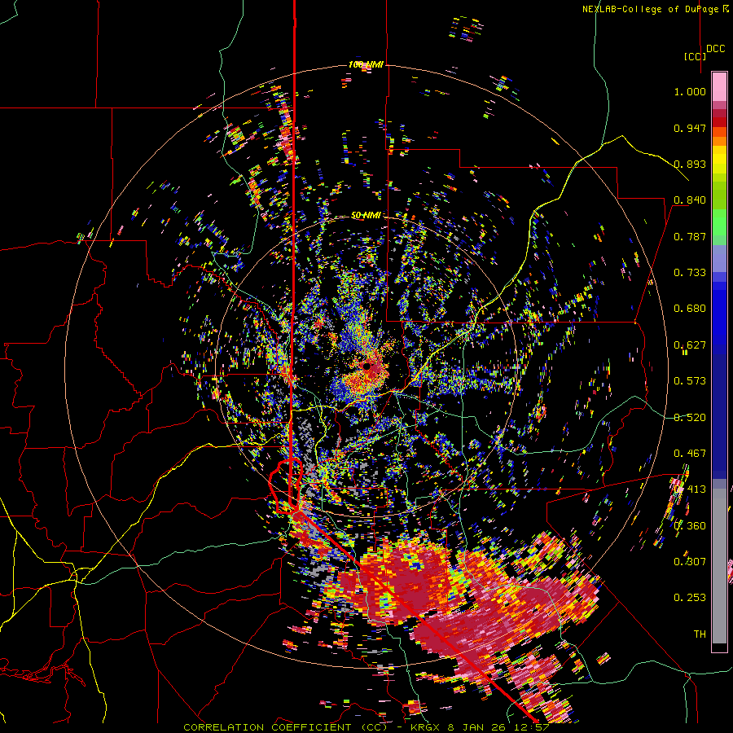Screen dimensions: 733x733
Task: Click the 0.733 scale value
Action: pos(690,273)
